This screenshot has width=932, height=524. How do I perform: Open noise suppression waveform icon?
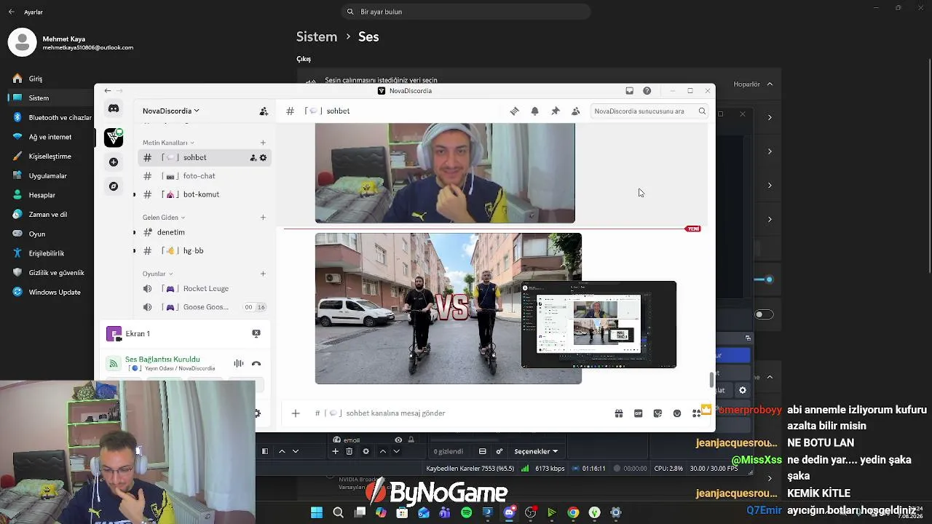point(239,363)
